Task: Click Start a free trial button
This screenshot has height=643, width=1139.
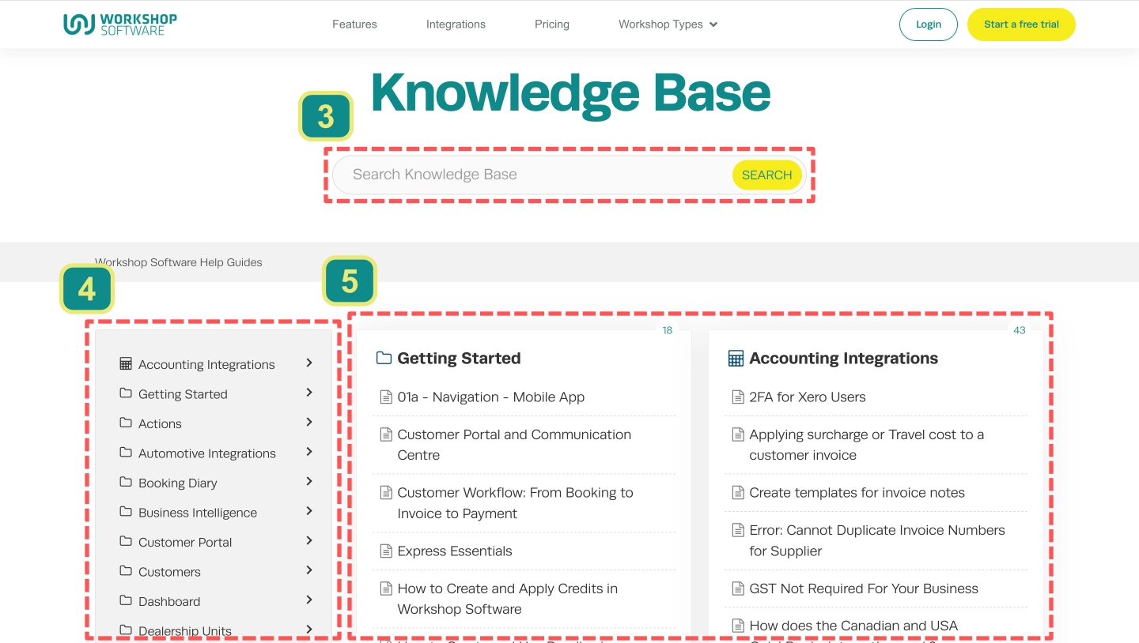Action: pos(1021,24)
